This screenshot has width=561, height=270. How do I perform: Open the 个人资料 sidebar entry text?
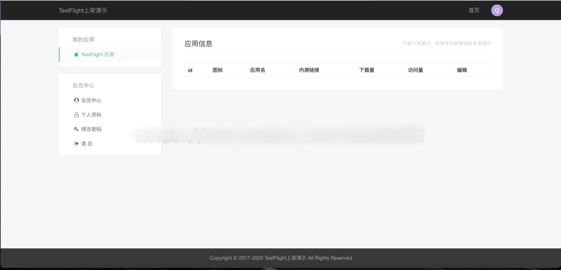pyautogui.click(x=91, y=115)
